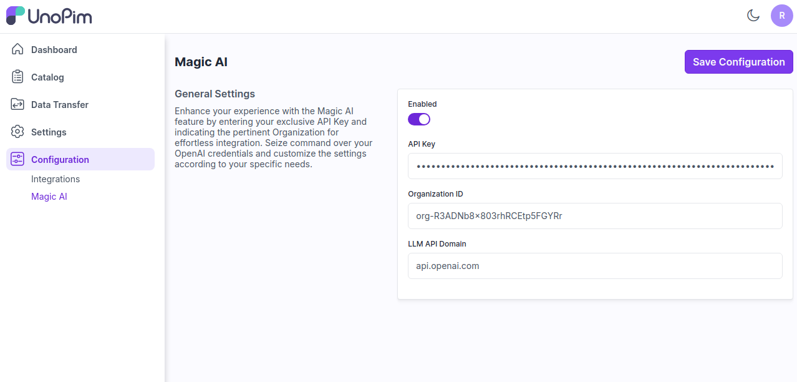Screen dimensions: 797x382
Task: Click the Data Transfer arrows icon
Action: pyautogui.click(x=17, y=104)
